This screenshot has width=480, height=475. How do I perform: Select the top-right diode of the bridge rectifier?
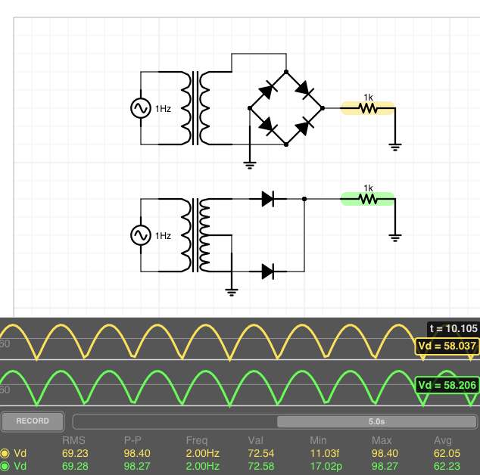pos(304,91)
